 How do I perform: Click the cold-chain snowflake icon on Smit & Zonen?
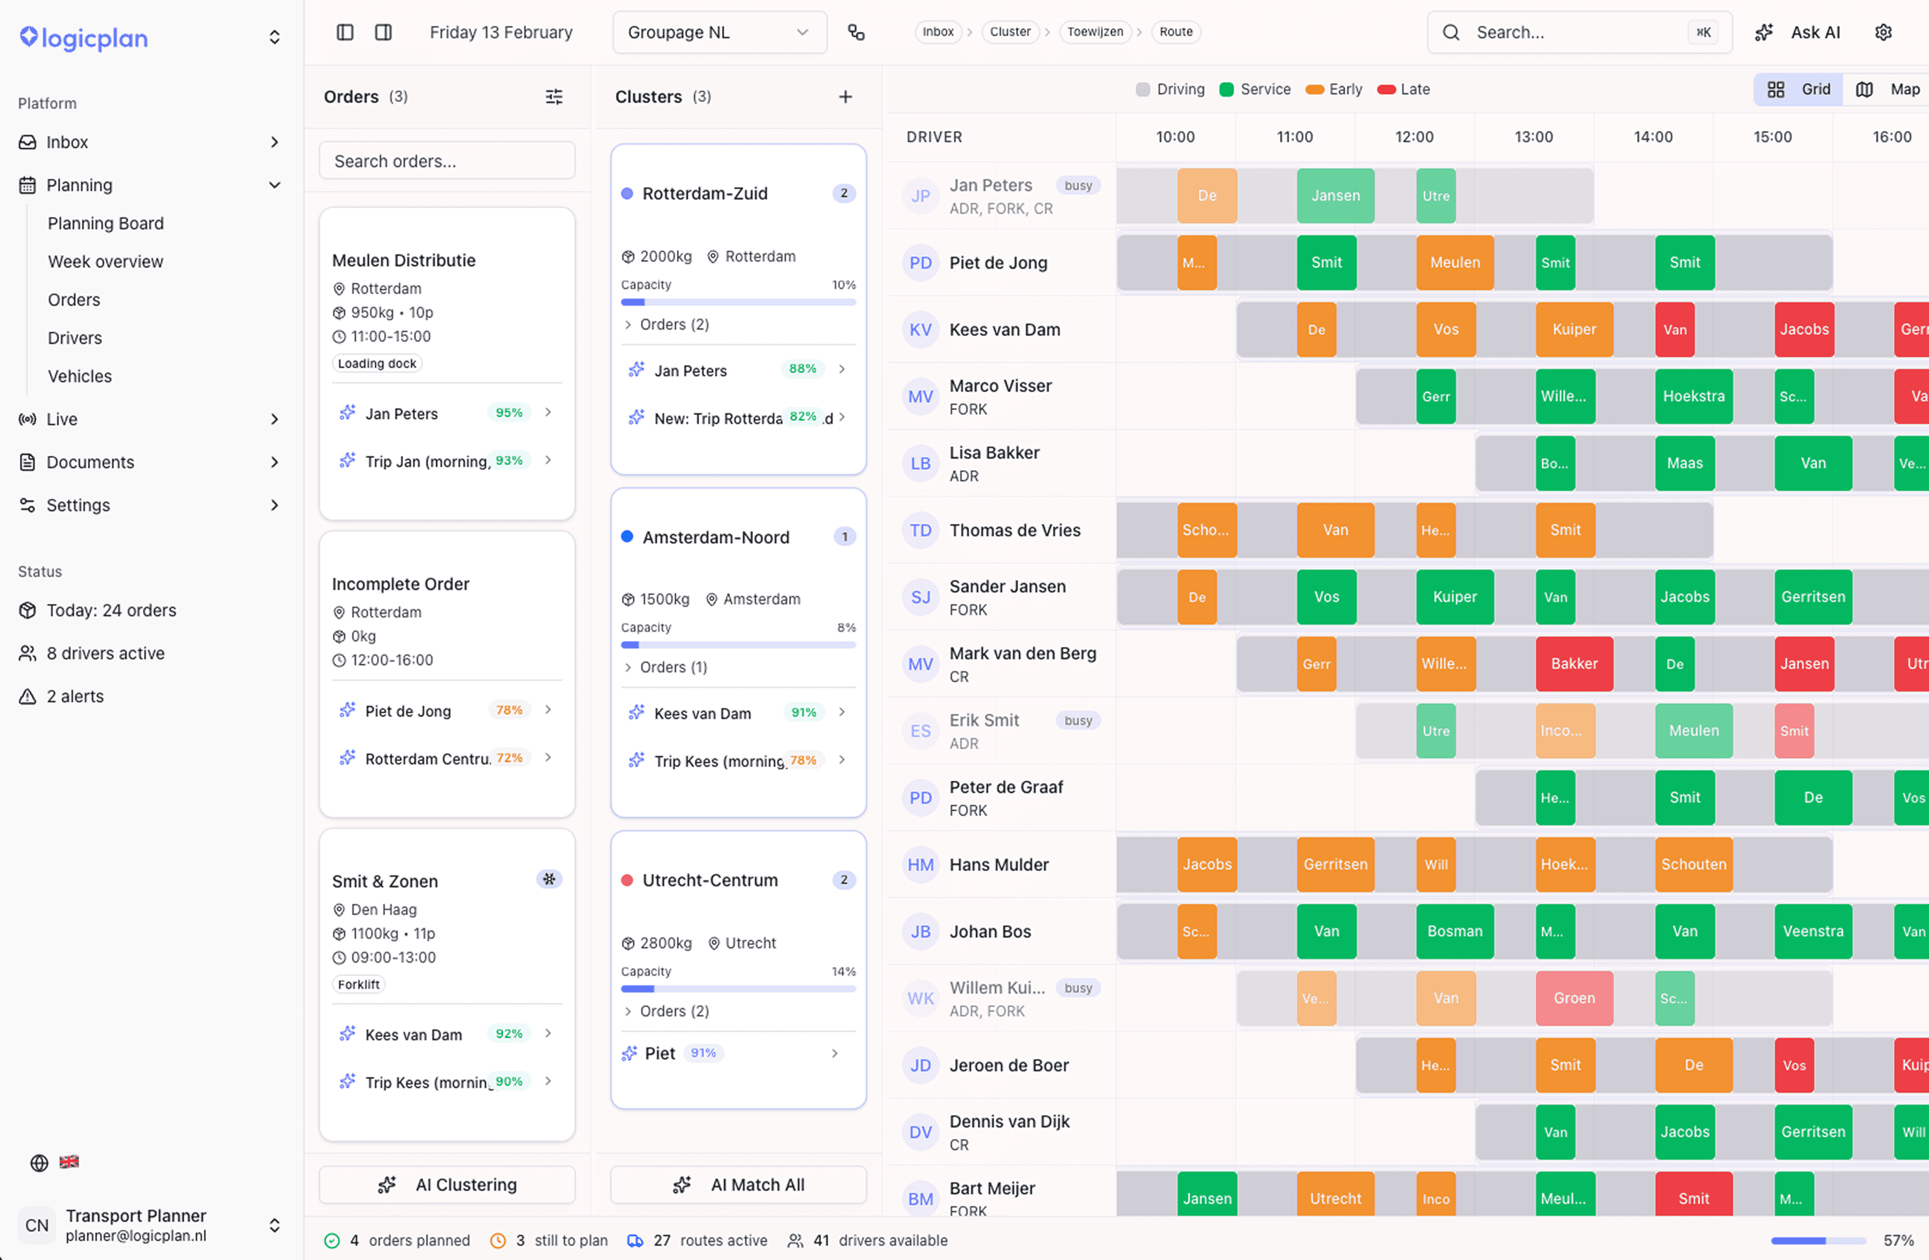(x=549, y=879)
